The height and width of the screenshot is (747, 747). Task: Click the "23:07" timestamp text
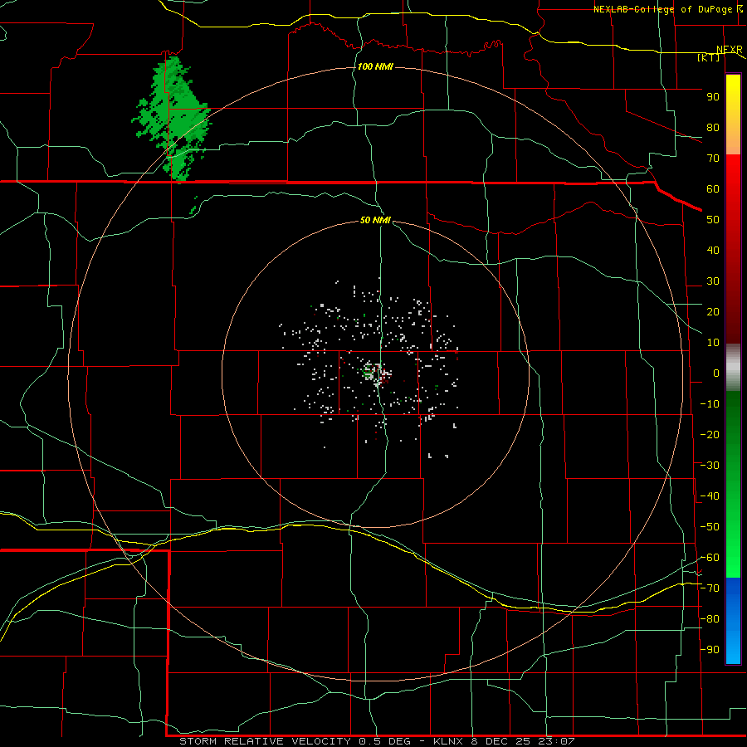pyautogui.click(x=556, y=741)
